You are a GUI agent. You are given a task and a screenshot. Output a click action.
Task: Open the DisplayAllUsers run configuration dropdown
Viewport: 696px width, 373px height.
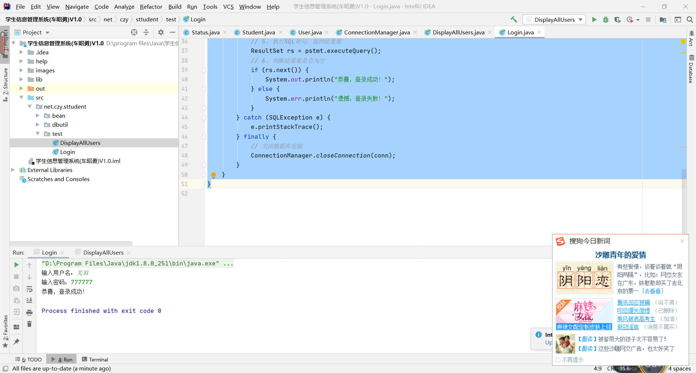(554, 20)
